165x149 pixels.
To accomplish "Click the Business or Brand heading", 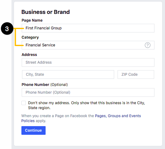I will point(46,12).
